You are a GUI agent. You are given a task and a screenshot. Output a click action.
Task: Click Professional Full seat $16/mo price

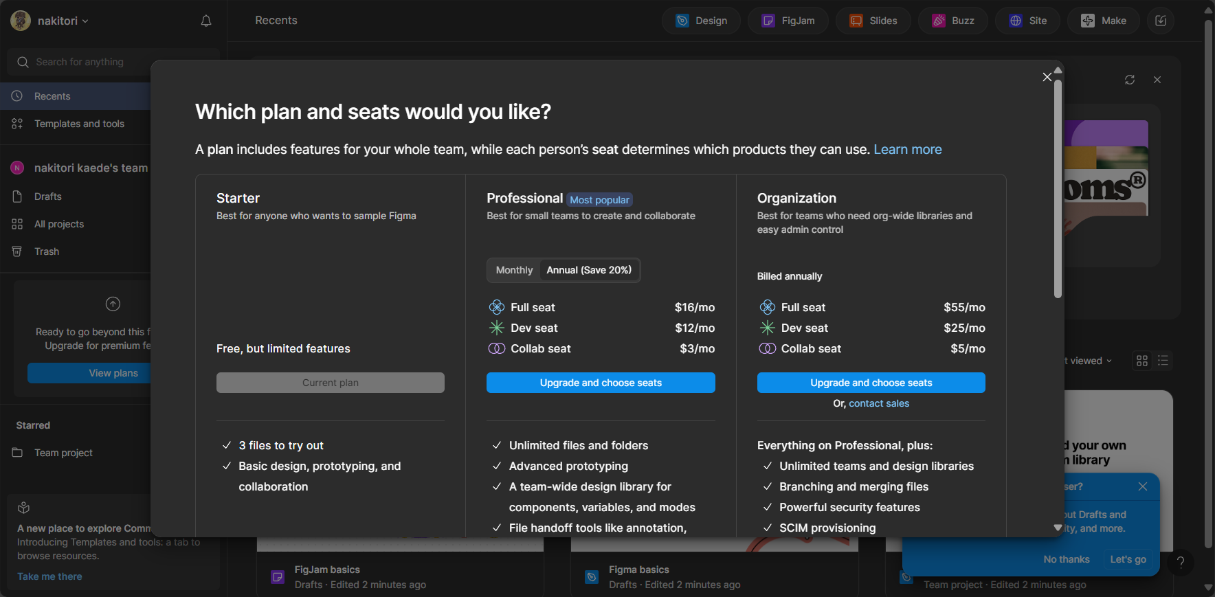click(x=695, y=307)
